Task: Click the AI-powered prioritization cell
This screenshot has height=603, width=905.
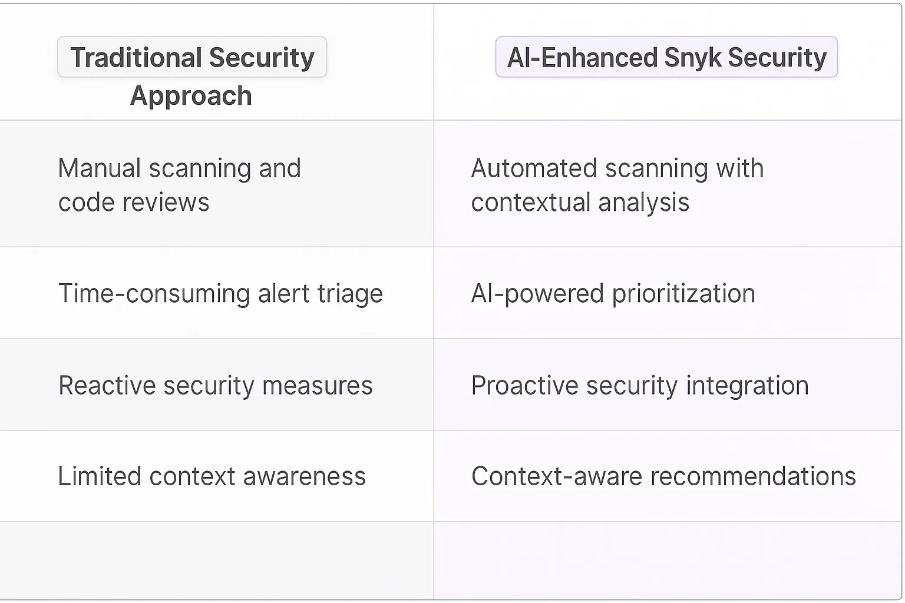Action: click(613, 293)
